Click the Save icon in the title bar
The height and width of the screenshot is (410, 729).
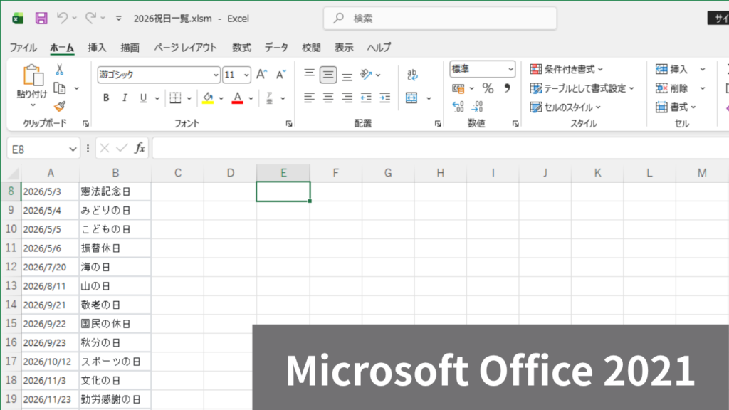click(x=41, y=19)
